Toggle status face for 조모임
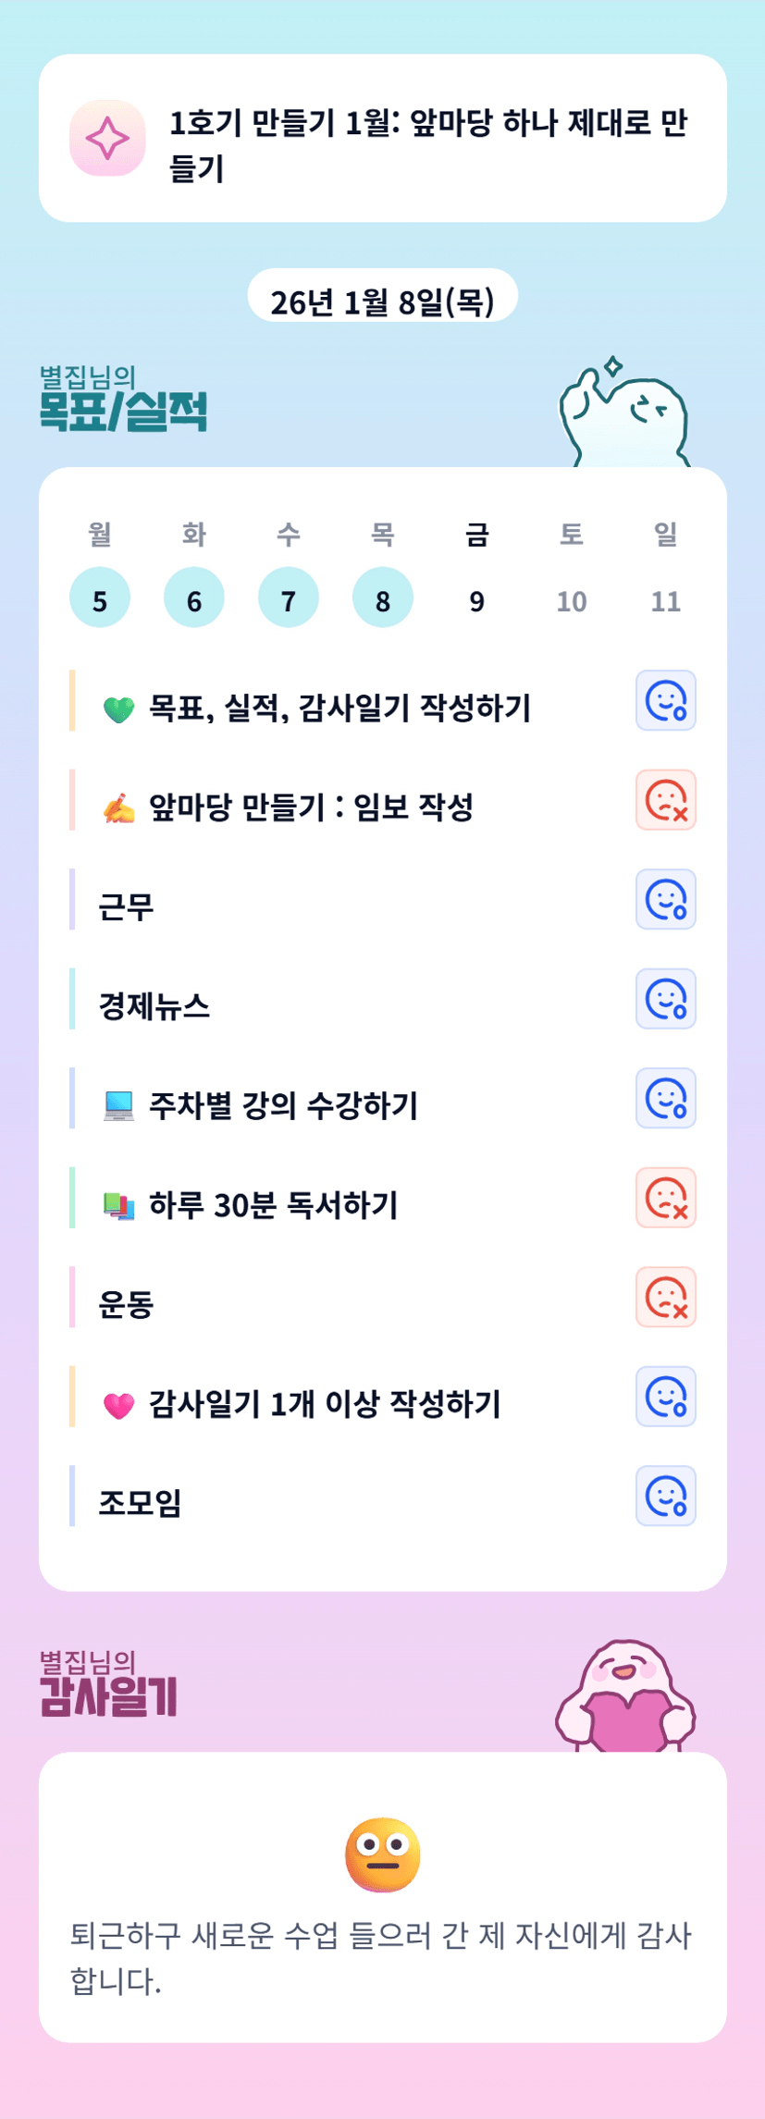The width and height of the screenshot is (765, 2119). coord(665,1496)
